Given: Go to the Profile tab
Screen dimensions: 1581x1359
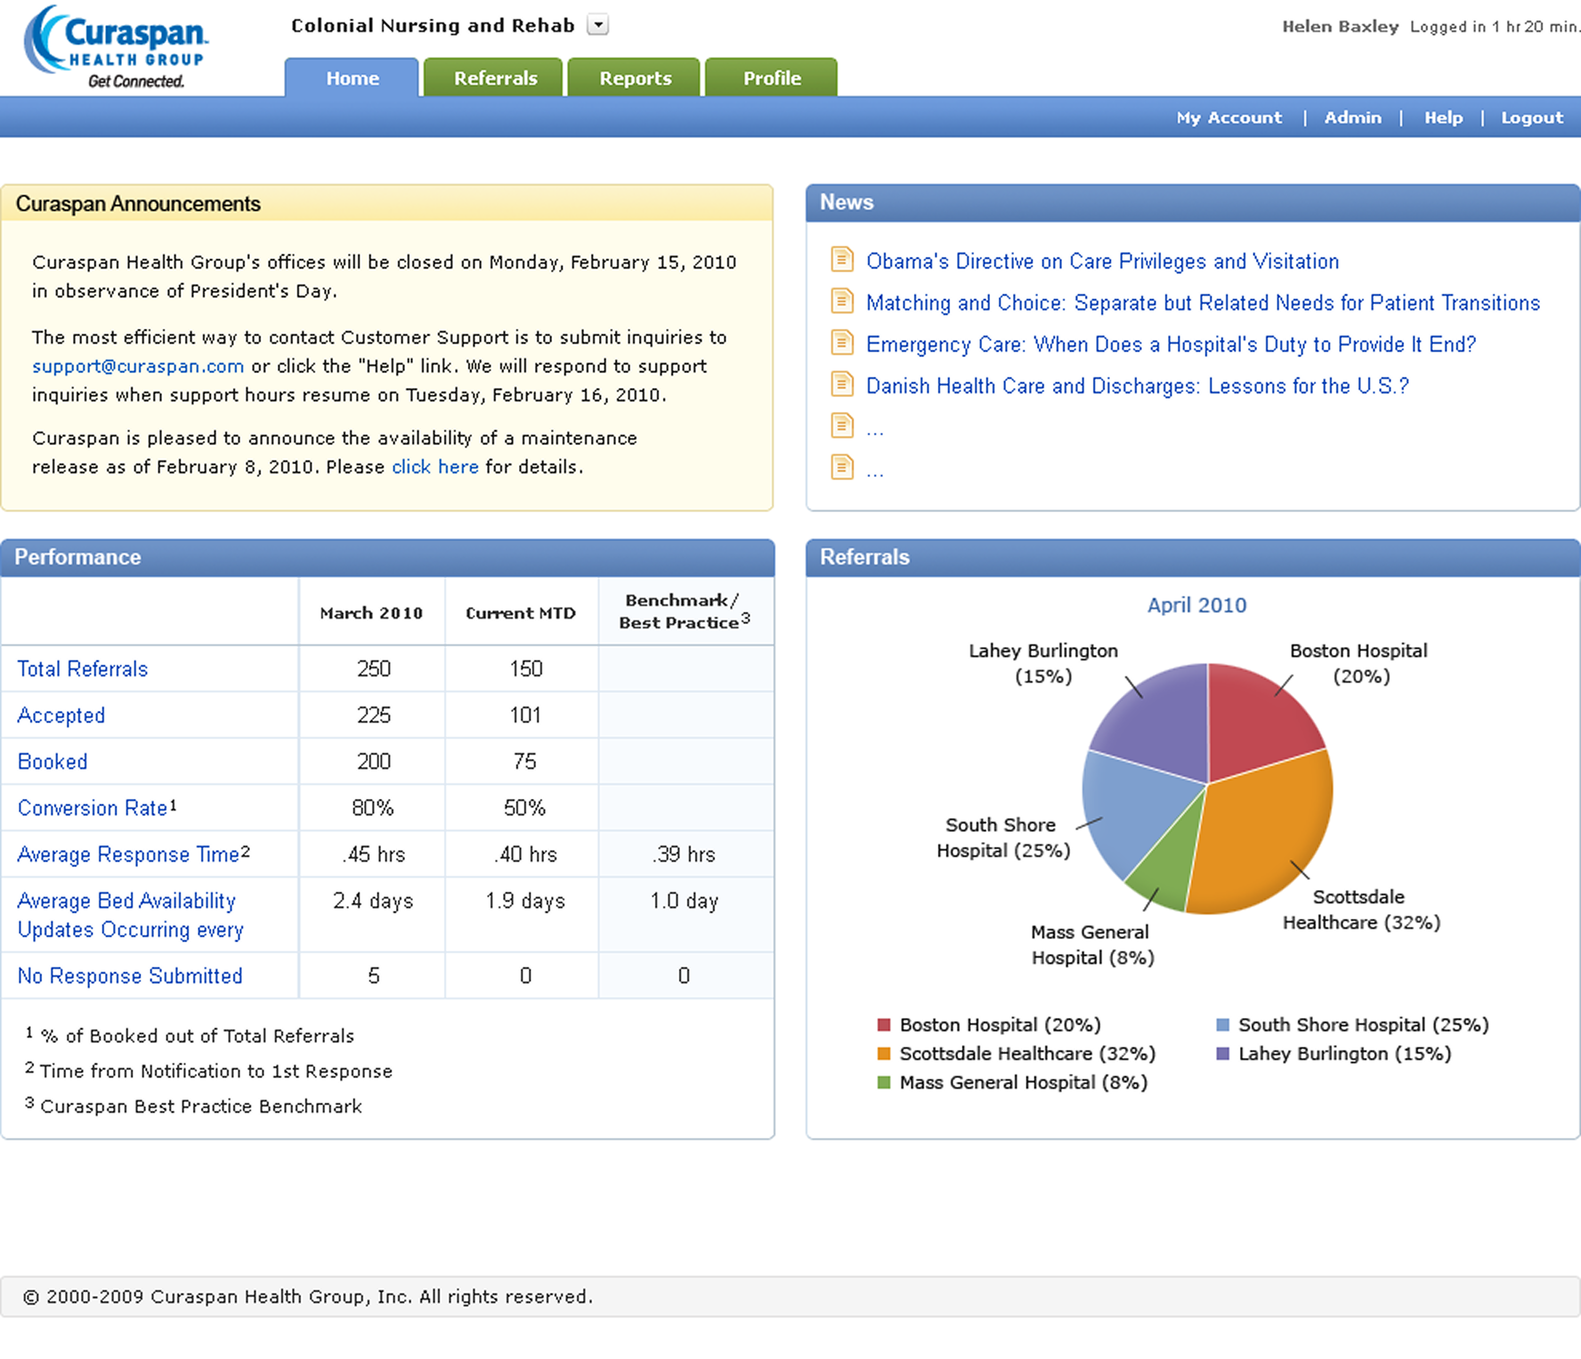Looking at the screenshot, I should [x=772, y=78].
